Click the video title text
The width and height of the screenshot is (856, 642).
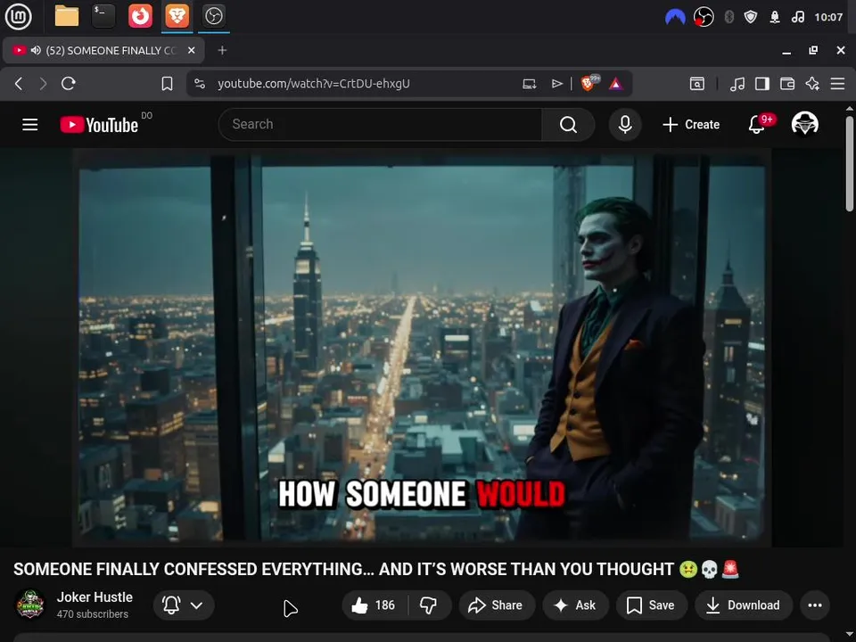pos(376,569)
